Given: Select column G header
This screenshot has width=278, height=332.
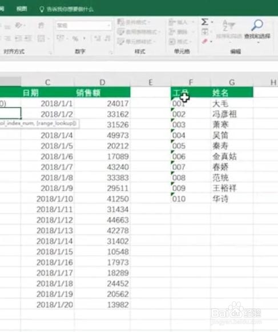Looking at the screenshot, I should (232, 82).
